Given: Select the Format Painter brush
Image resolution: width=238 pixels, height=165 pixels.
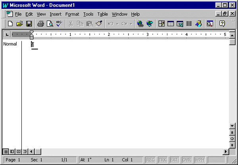Looking at the screenshot, I should pos(99,24).
